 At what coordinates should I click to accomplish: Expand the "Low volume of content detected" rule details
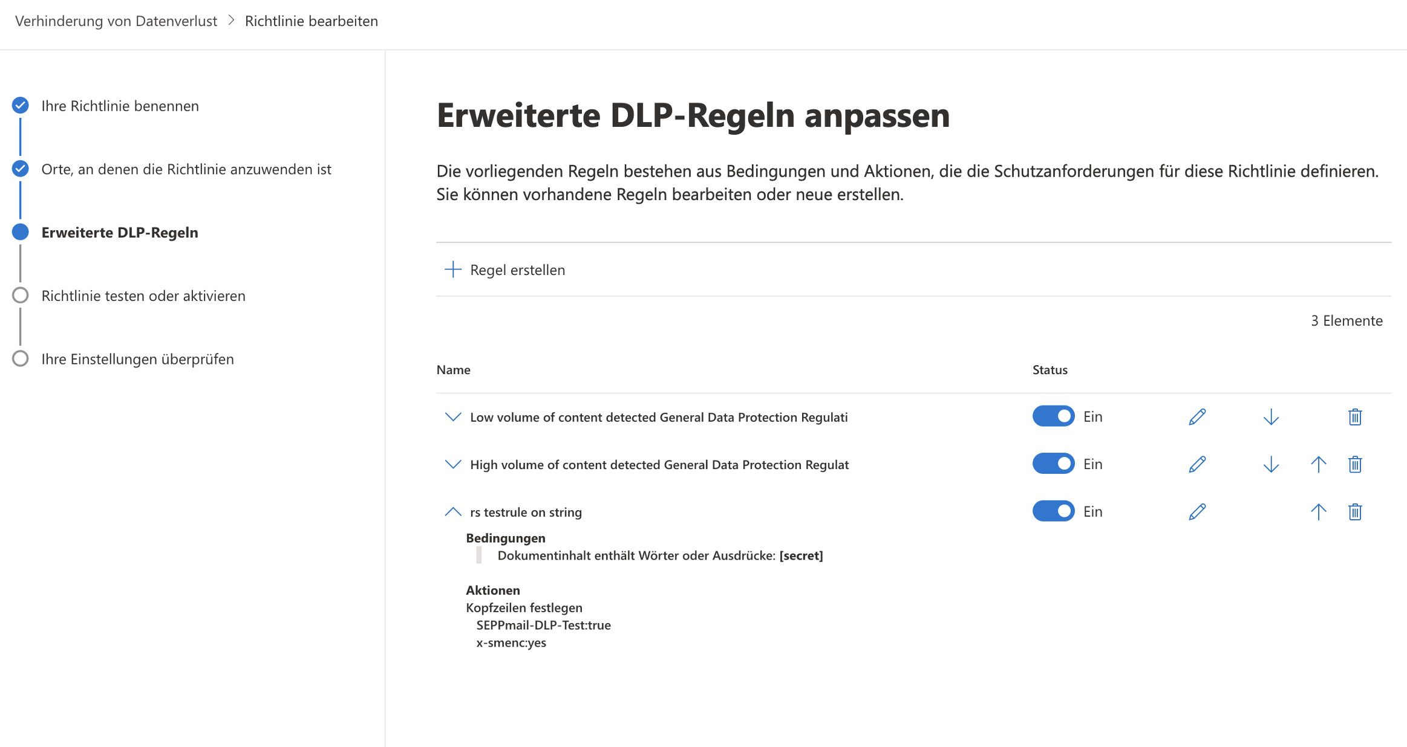click(x=452, y=416)
